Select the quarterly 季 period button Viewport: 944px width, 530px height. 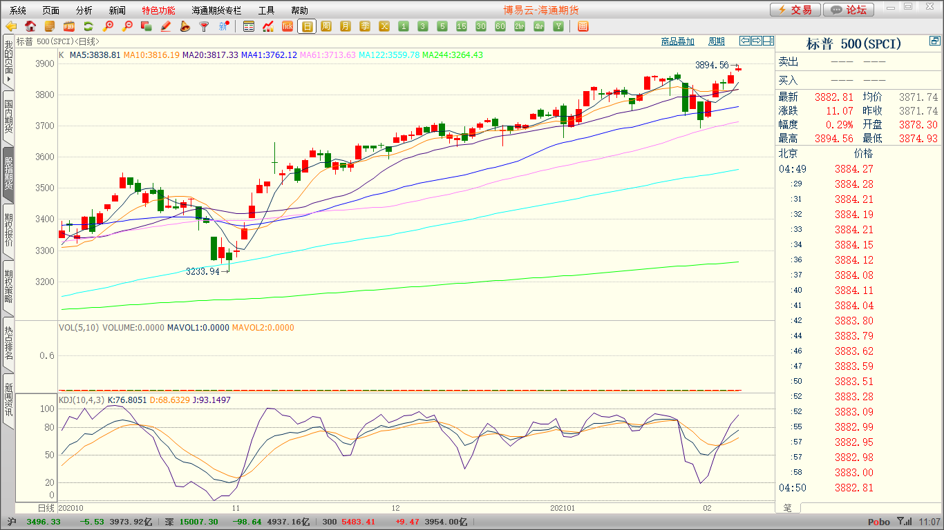pyautogui.click(x=365, y=26)
